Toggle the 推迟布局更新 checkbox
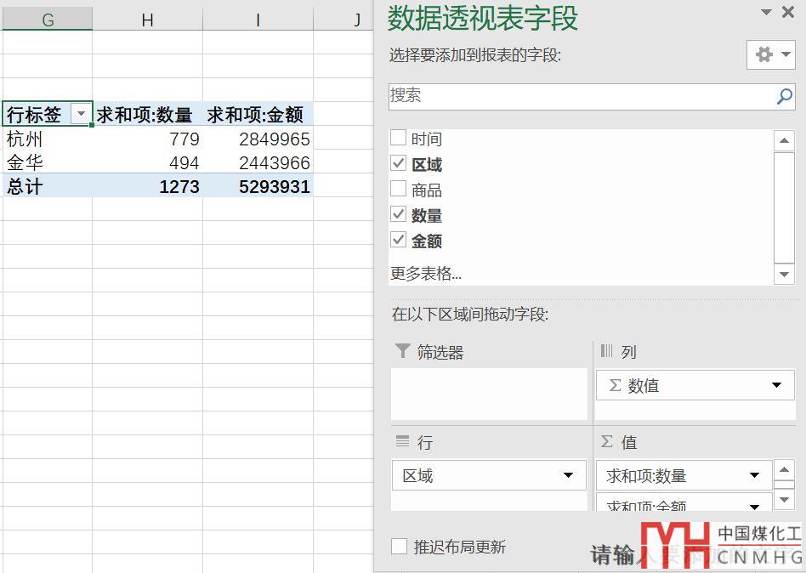 coord(399,547)
